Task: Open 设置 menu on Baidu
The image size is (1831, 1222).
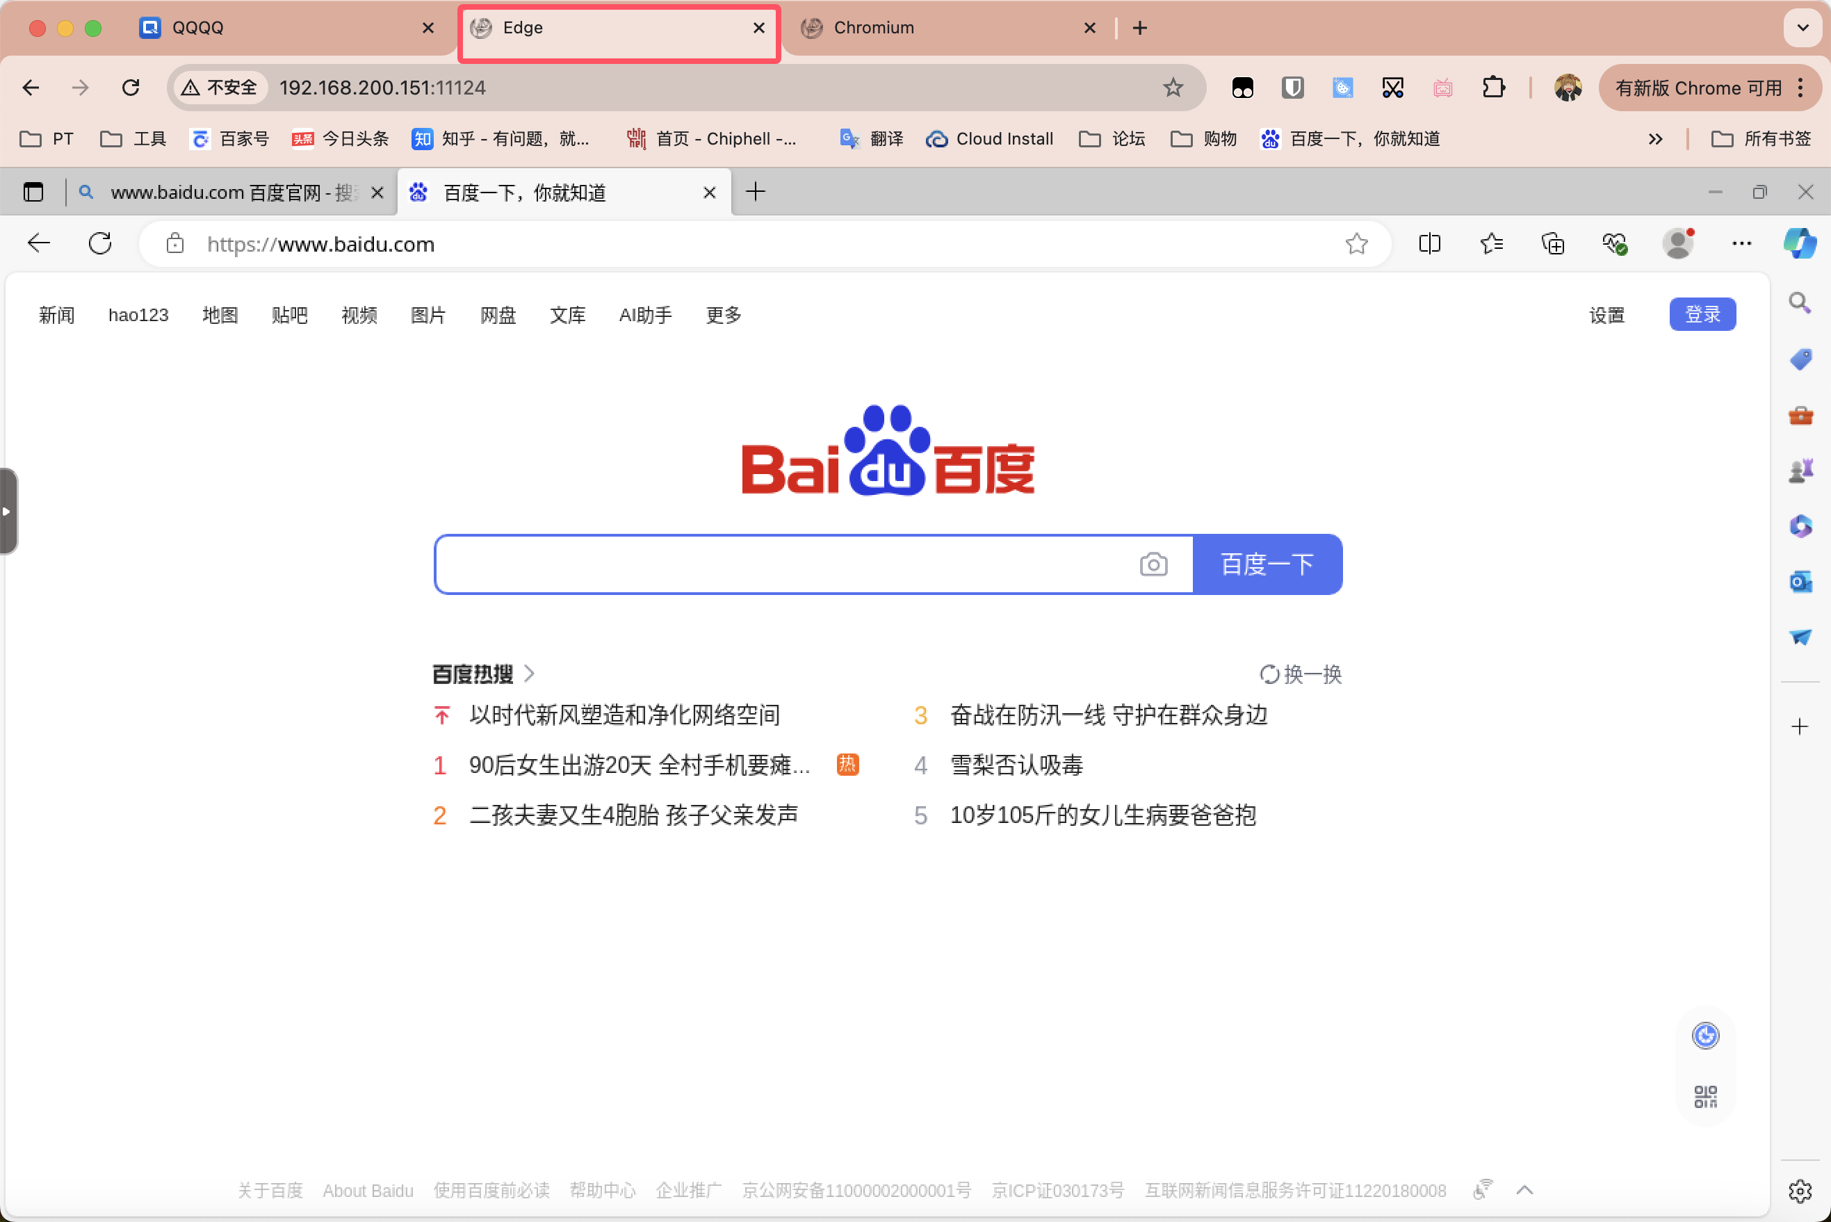Action: (1606, 315)
